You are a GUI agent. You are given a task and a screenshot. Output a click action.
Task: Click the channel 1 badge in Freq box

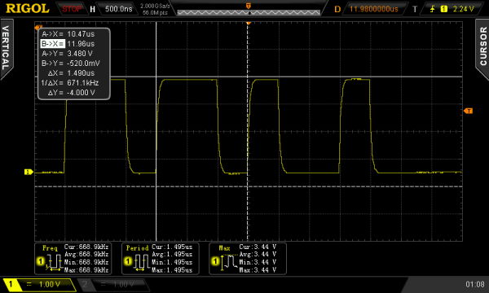point(40,261)
